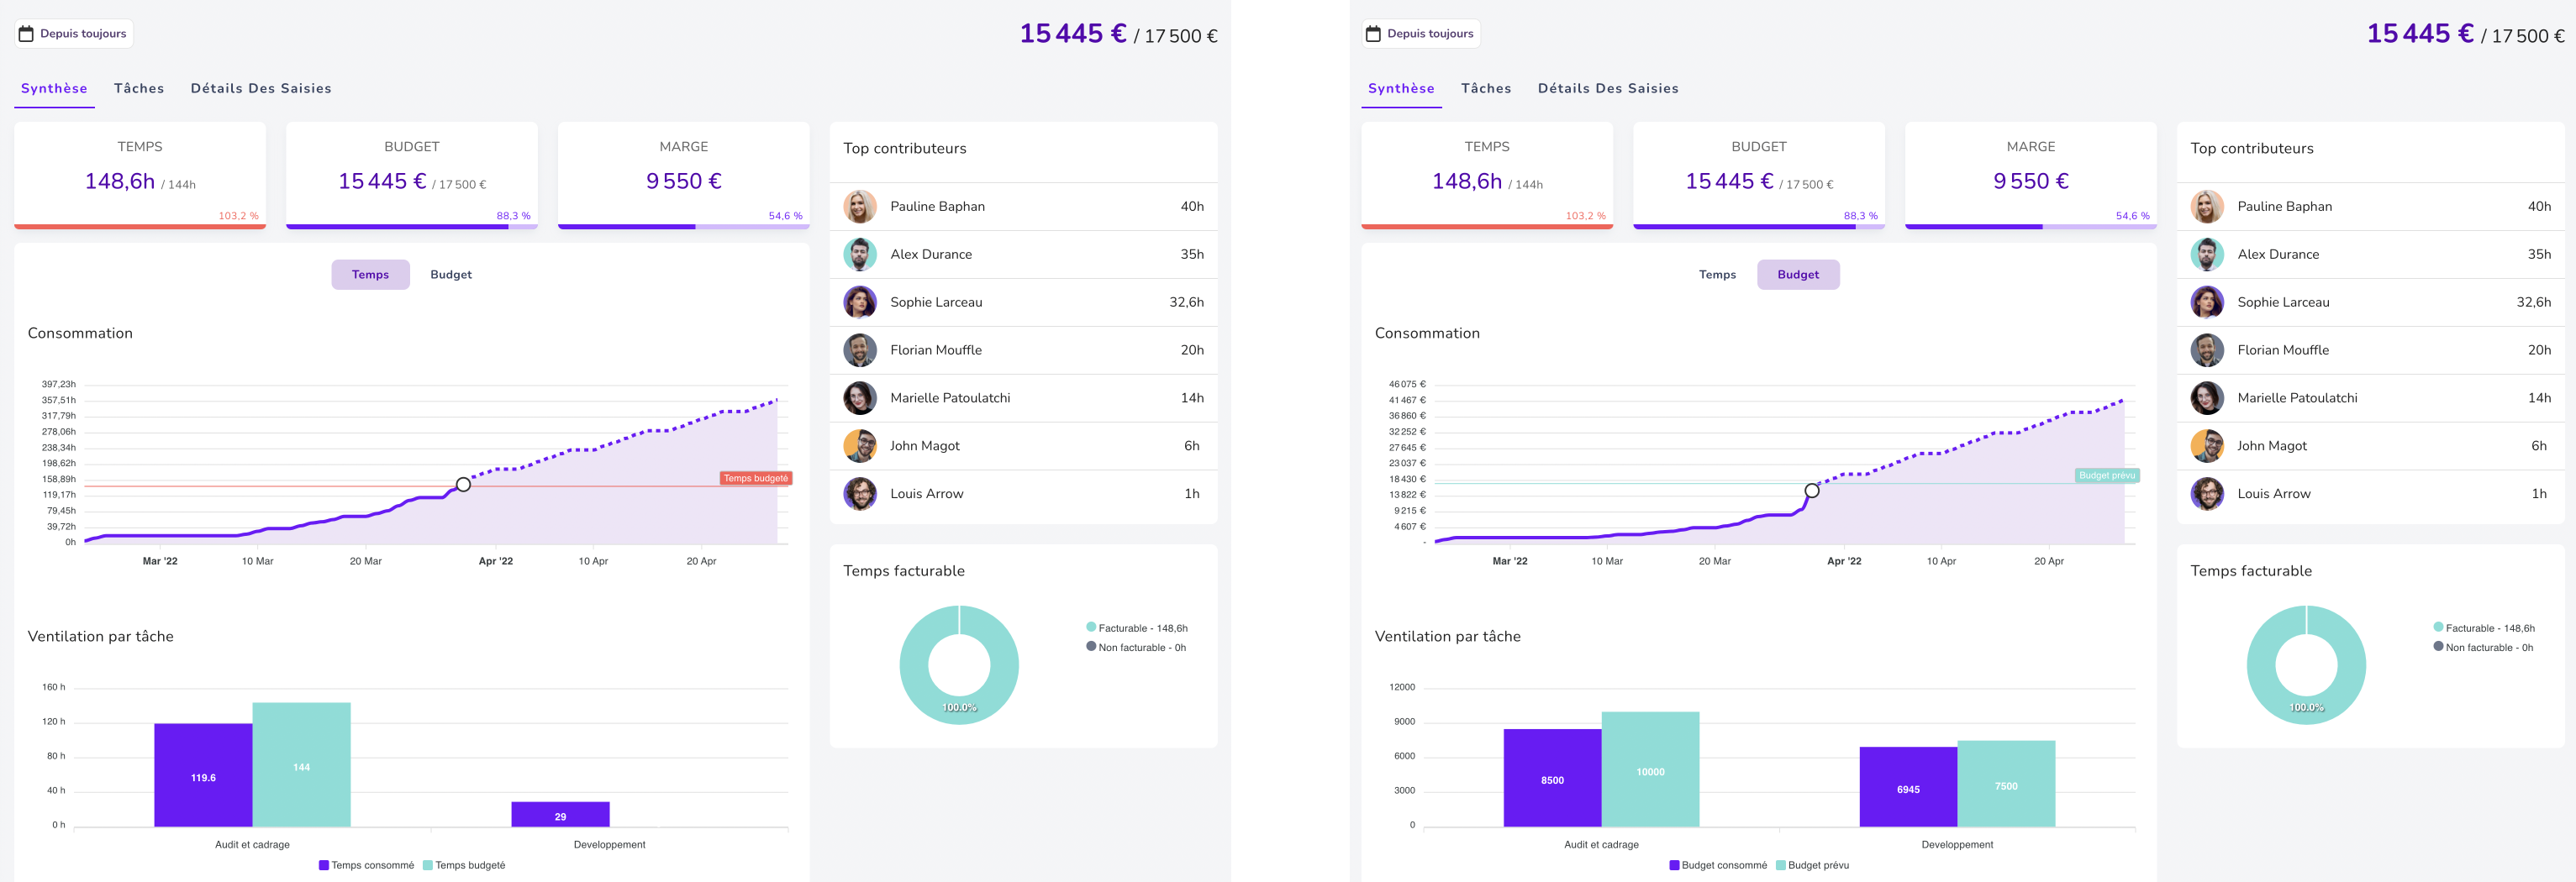This screenshot has width=2576, height=882.
Task: Click the purple 29 bar for Developpement
Action: coord(560,814)
